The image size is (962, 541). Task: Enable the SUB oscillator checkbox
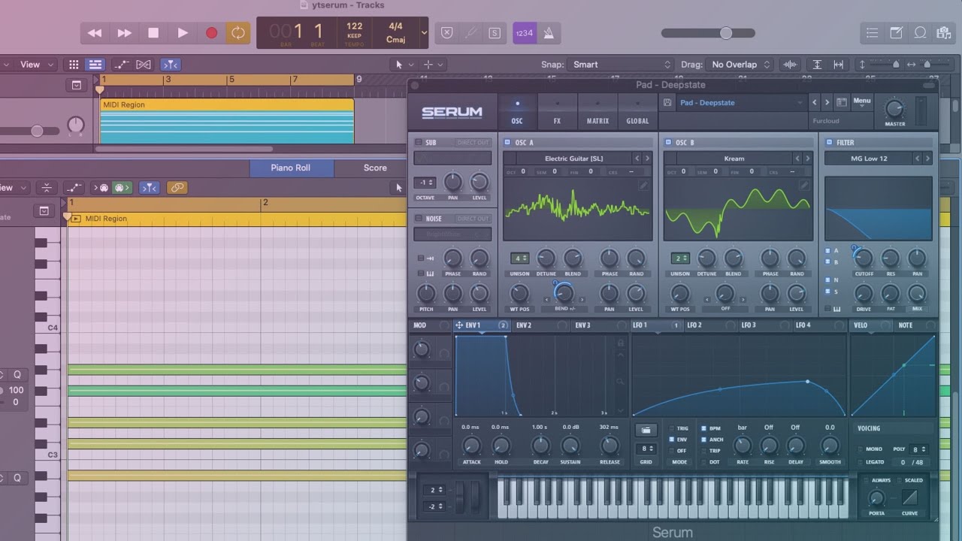[419, 142]
